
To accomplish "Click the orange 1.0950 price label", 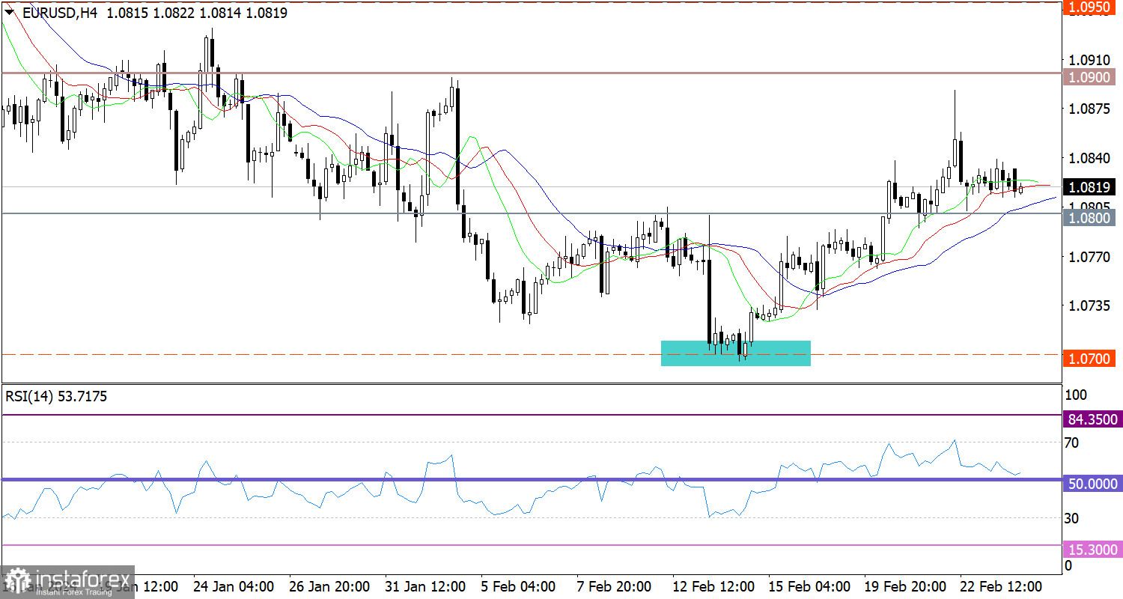I will tap(1091, 6).
